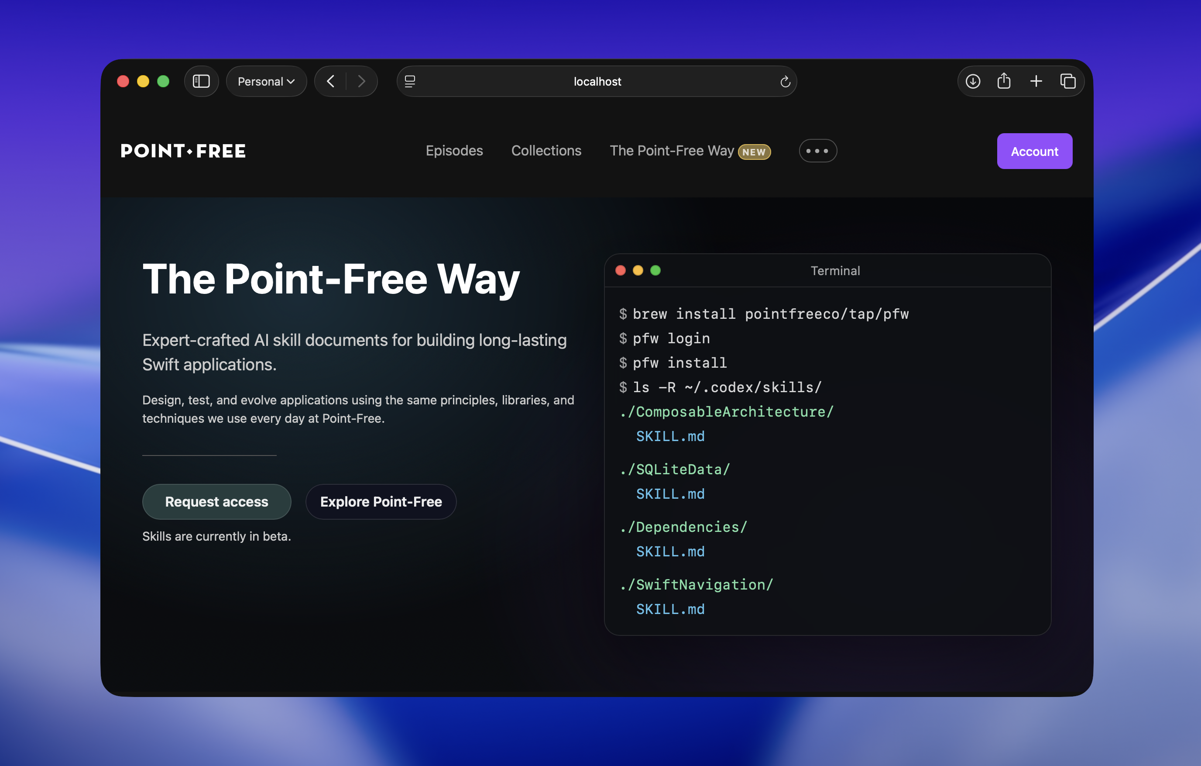Open The Point-Free Way nav link
The height and width of the screenshot is (766, 1201).
tap(671, 151)
